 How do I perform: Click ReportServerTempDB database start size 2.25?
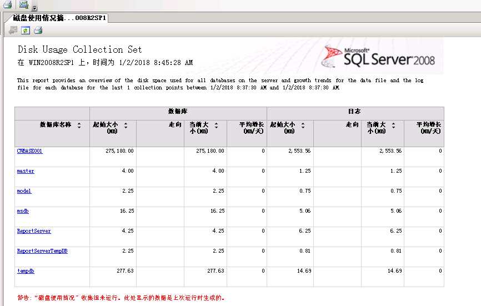[128, 251]
